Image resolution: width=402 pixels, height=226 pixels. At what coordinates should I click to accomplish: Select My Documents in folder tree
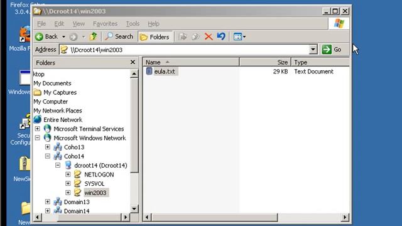(52, 83)
